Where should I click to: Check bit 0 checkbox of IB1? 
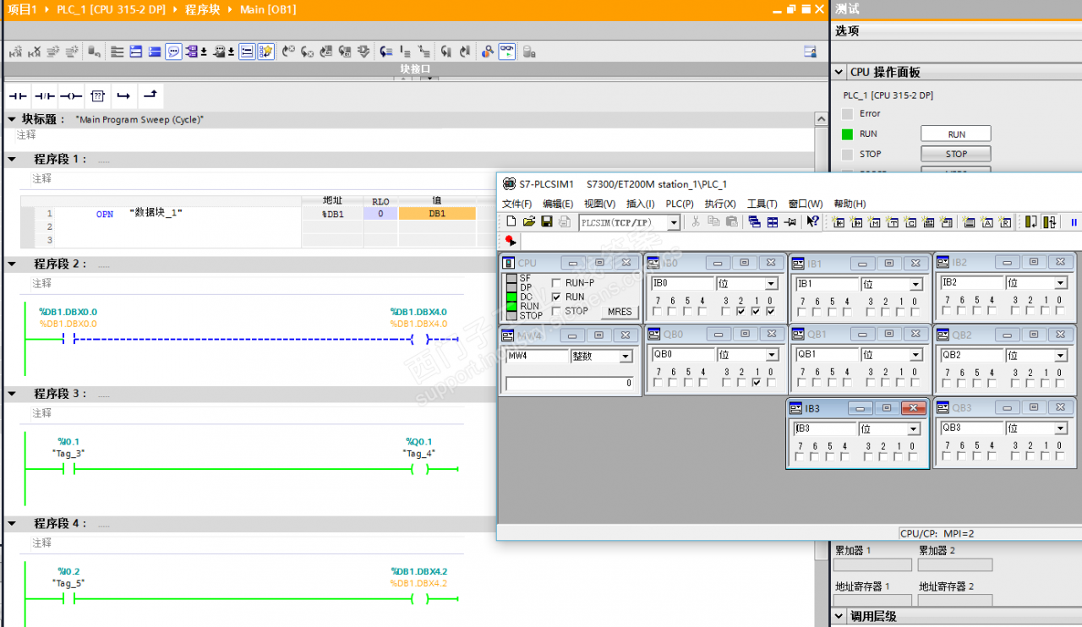[x=915, y=312]
